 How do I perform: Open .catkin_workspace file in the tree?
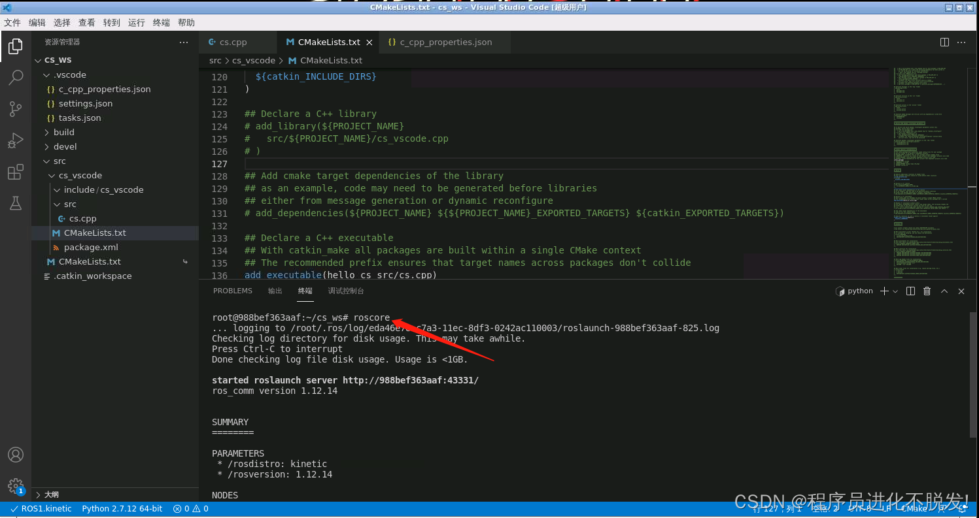tap(115, 276)
